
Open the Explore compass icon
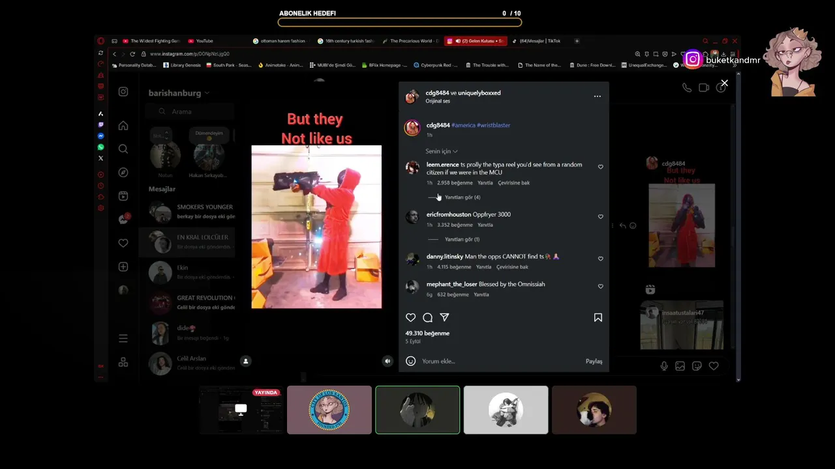click(123, 173)
